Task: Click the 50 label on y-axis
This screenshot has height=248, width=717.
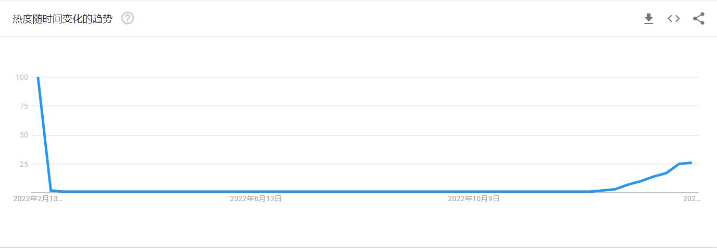Action: point(23,135)
